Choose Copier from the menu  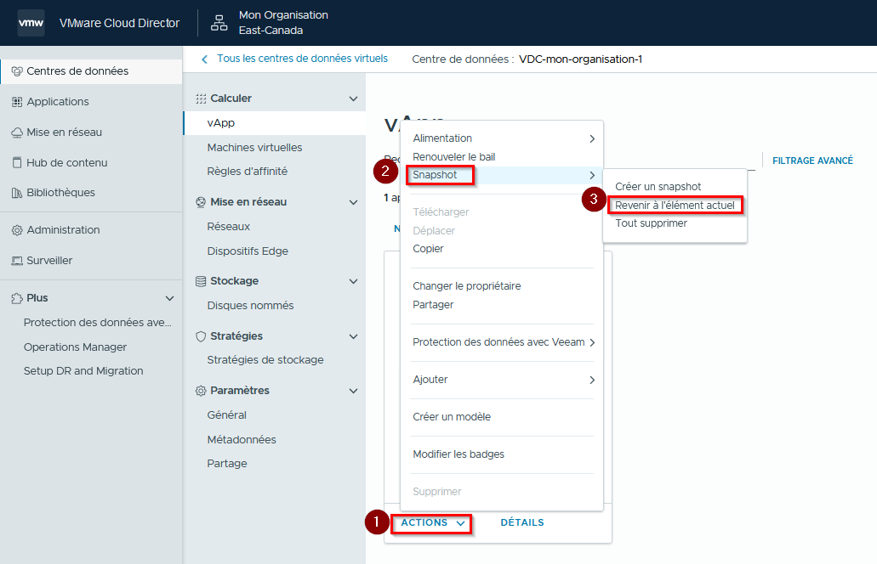click(x=428, y=249)
